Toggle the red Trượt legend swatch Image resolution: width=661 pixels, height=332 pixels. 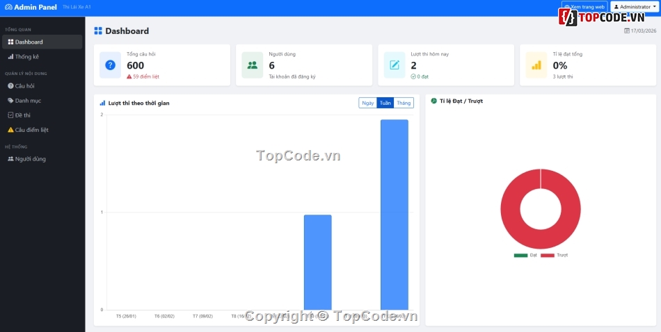click(548, 256)
